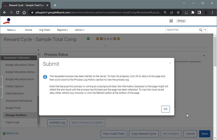This screenshot has width=217, height=140.
Task: Bookmark this page with the star icon
Action: pyautogui.click(x=178, y=12)
